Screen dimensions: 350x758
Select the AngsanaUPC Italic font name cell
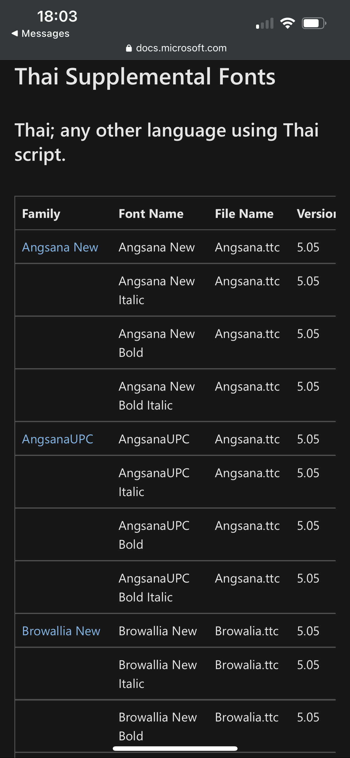click(154, 482)
